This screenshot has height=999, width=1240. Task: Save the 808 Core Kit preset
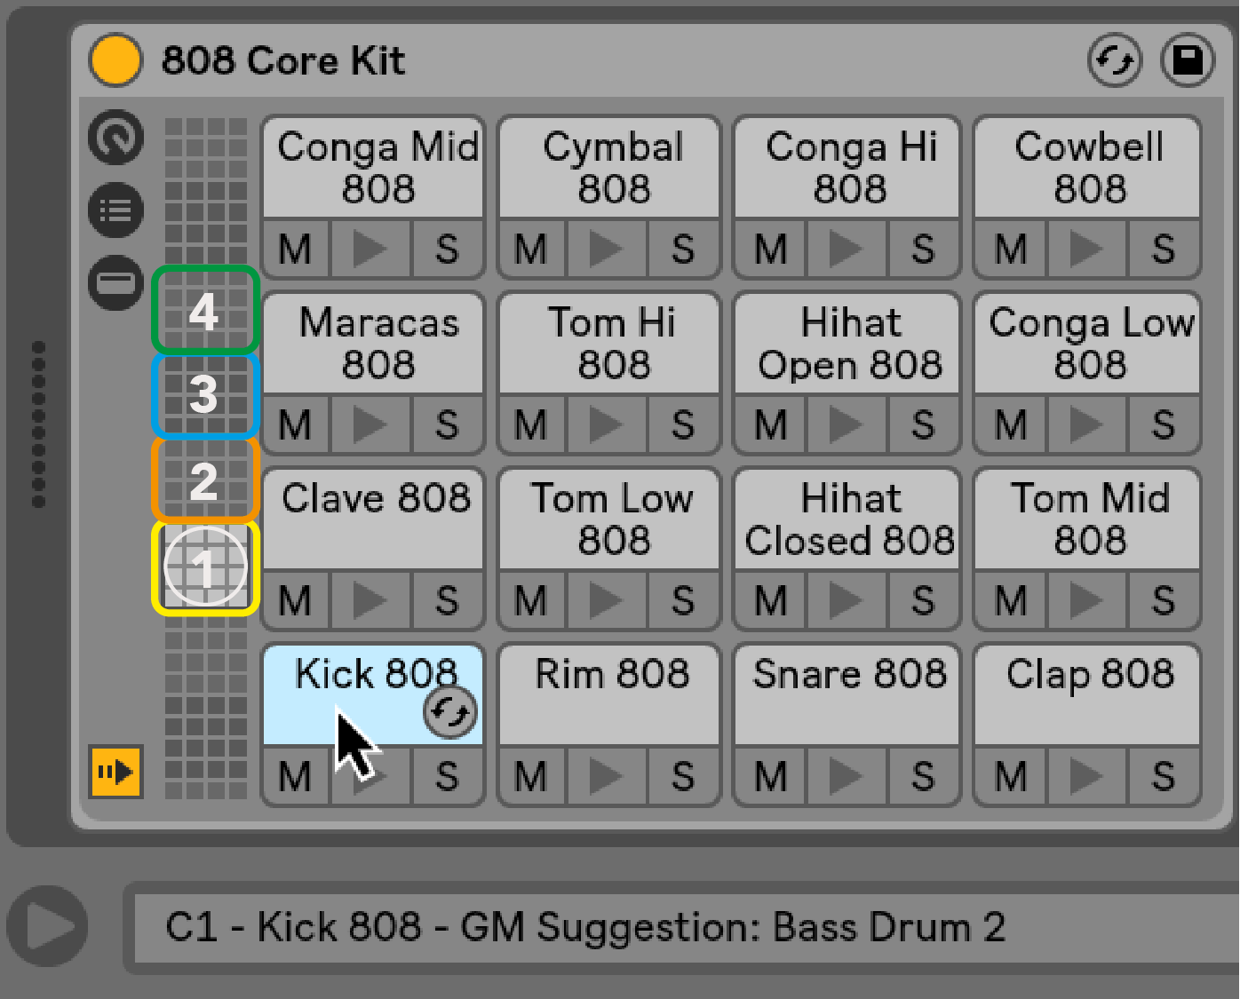pos(1188,60)
